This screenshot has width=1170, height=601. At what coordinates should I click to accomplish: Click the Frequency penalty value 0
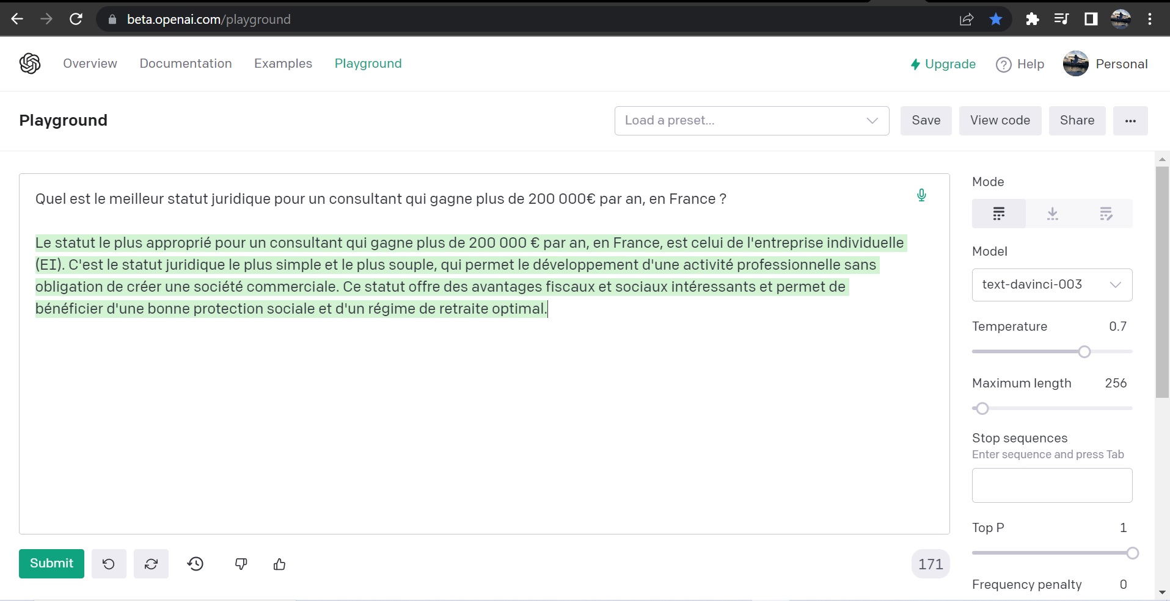click(1123, 585)
